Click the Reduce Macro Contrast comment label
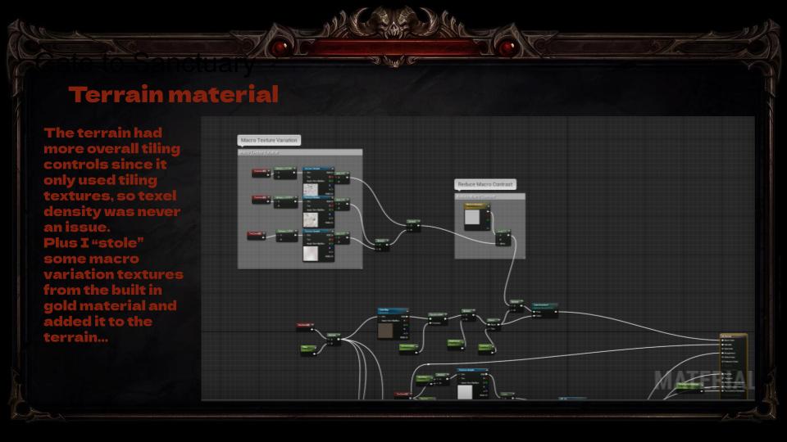This screenshot has height=442, width=787. point(485,185)
